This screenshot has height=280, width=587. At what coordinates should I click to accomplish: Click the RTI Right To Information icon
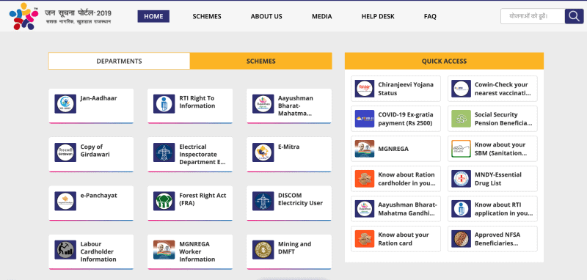(164, 104)
